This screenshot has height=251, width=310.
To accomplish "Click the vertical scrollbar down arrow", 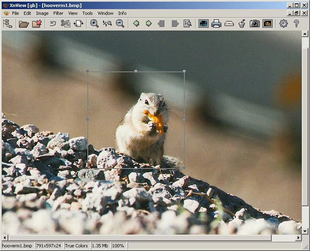I will click(x=305, y=231).
